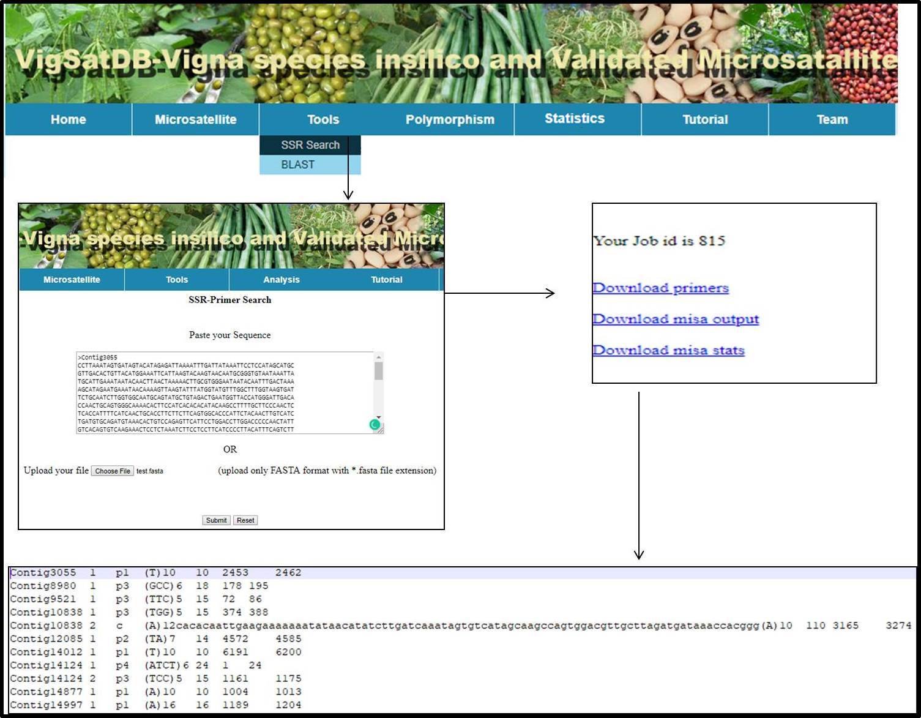Open the Home menu item
Viewport: 921px width, 718px height.
click(69, 119)
